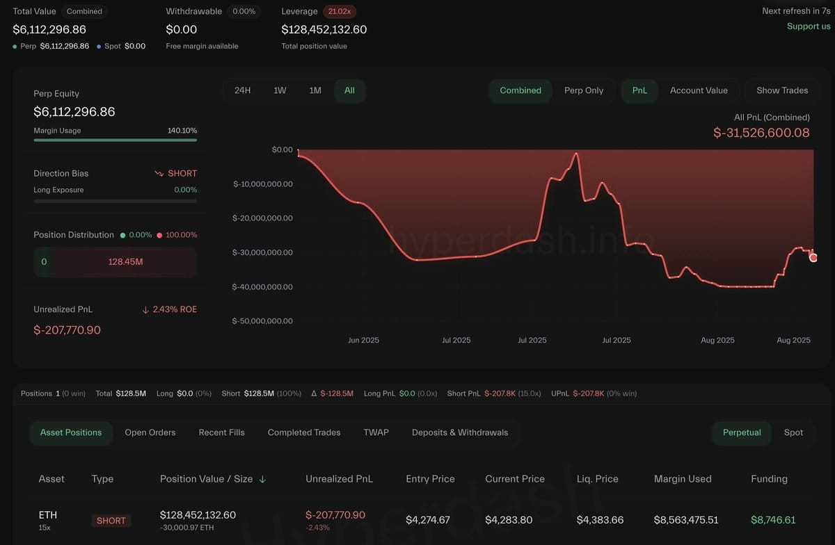Viewport: 835px width, 545px height.
Task: Sort by Position Value / Size arrow
Action: 262,479
